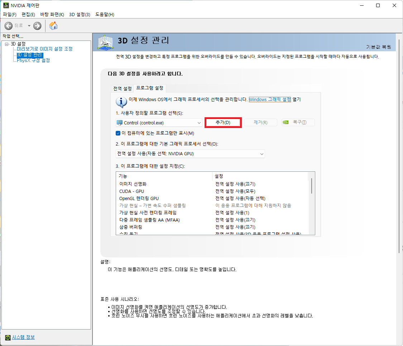Switch to the 프로그램 설정 tab

(150, 88)
